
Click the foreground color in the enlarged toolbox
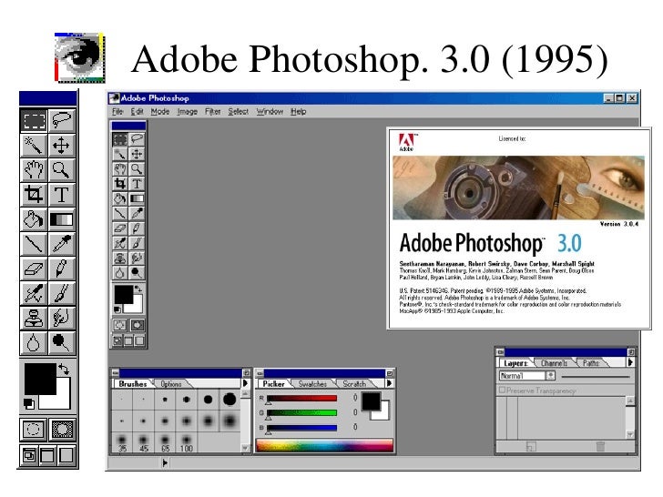pyautogui.click(x=40, y=379)
